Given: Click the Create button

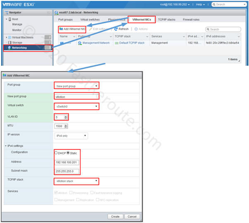Looking at the screenshot, I should [x=115, y=217].
